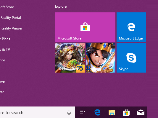158x118 pixels.
Task: Open 'Reality Portal' in the app list
Action: pos(11,18)
